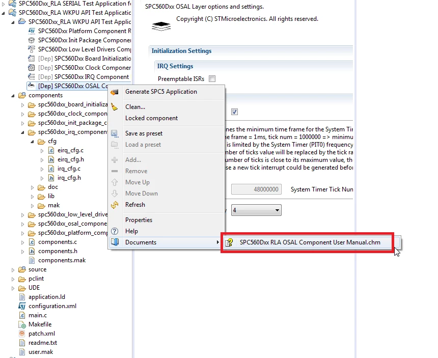Image resolution: width=438 pixels, height=358 pixels.
Task: Click the Clock Component icon
Action: tap(32, 68)
